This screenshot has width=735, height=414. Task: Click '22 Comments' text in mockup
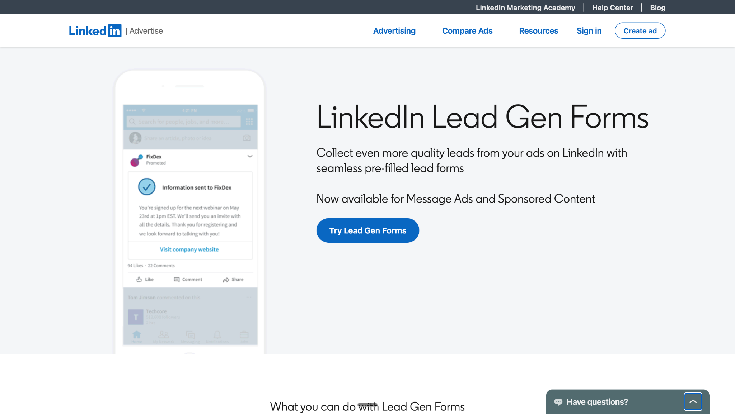click(161, 266)
